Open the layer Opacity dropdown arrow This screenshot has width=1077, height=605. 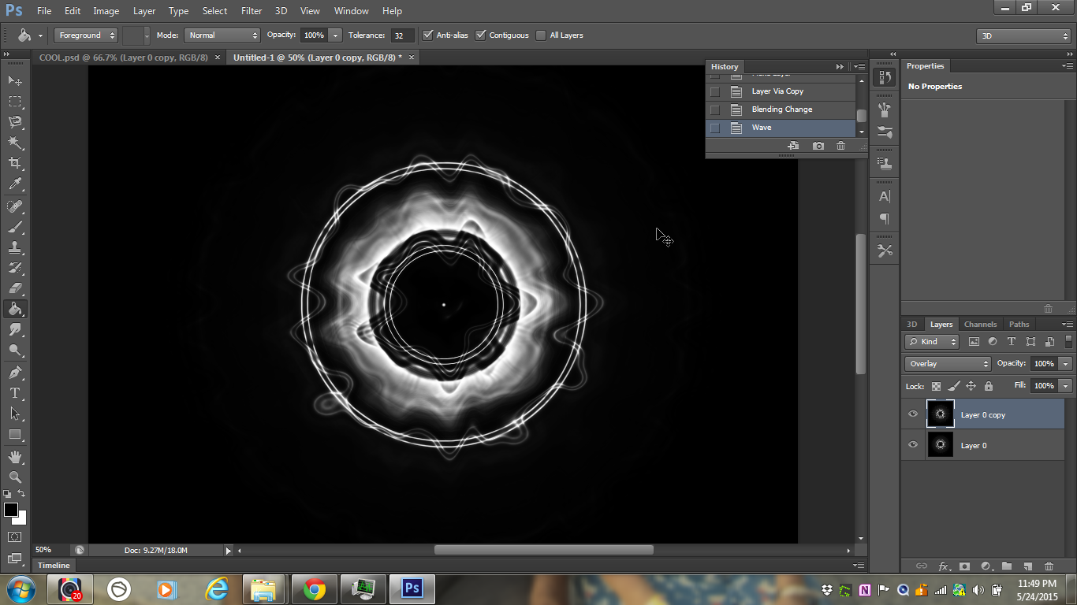[x=1066, y=363]
